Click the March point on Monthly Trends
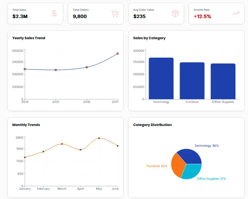This screenshot has height=199, width=248. pyautogui.click(x=62, y=144)
